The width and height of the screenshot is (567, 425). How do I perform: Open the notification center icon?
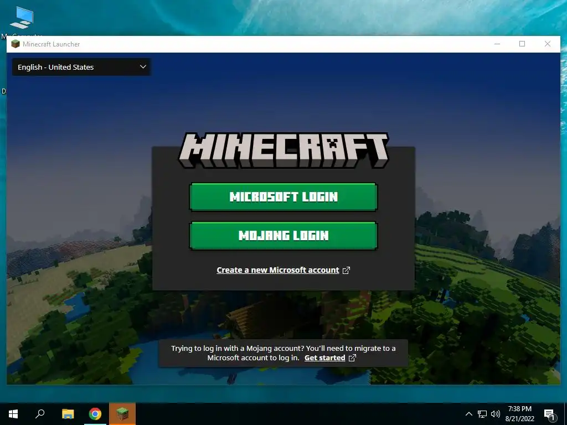pyautogui.click(x=550, y=414)
